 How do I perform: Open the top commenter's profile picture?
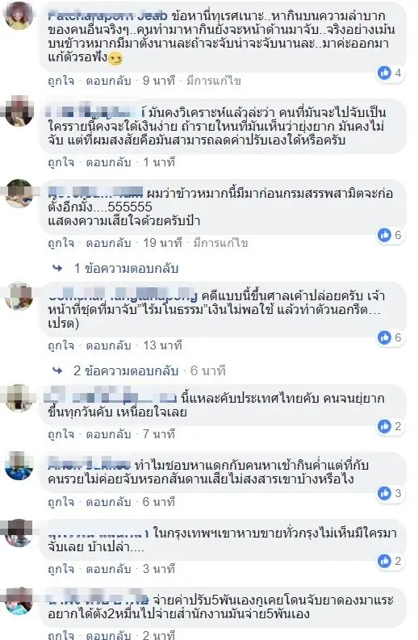tap(19, 15)
